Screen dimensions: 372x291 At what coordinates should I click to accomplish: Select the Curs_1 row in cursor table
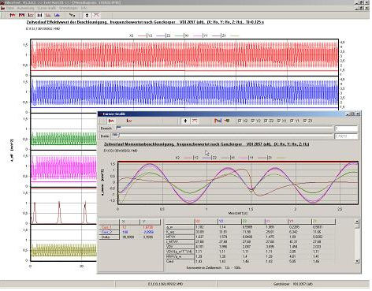pyautogui.click(x=130, y=227)
